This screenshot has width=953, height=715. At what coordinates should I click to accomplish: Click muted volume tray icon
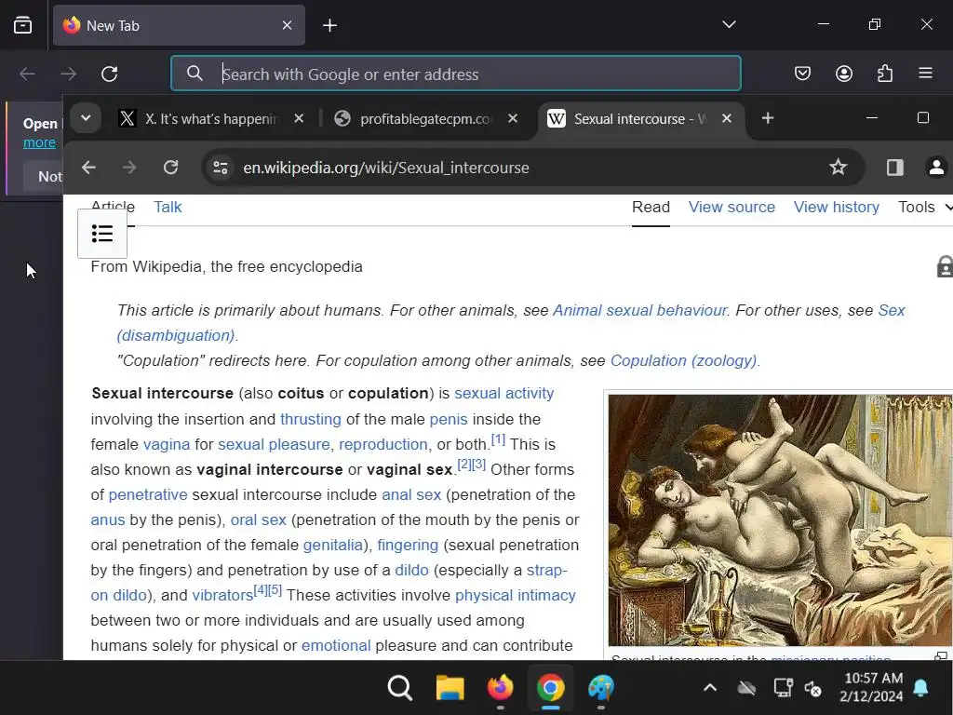coord(812,688)
